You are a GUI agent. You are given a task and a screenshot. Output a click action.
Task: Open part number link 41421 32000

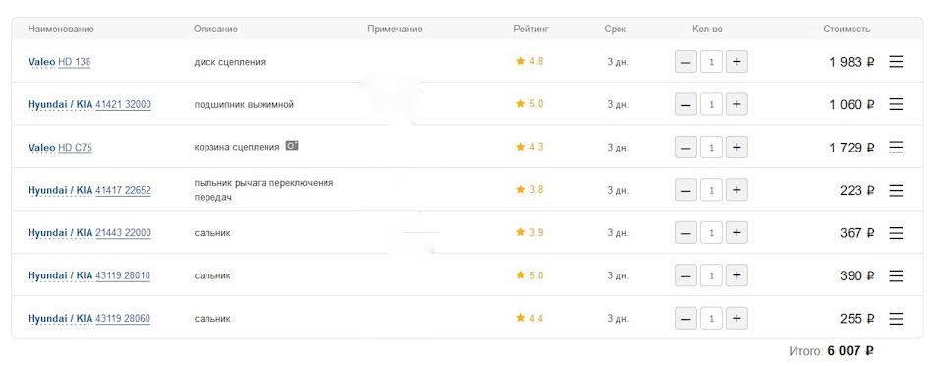point(124,104)
